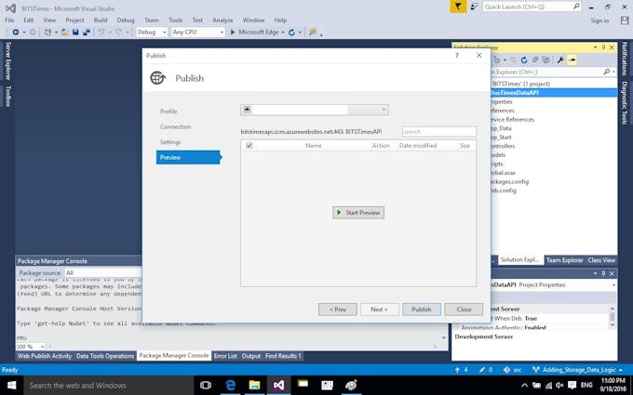Image resolution: width=633 pixels, height=395 pixels.
Task: Click the Undo toolbar icon
Action: coord(101,32)
